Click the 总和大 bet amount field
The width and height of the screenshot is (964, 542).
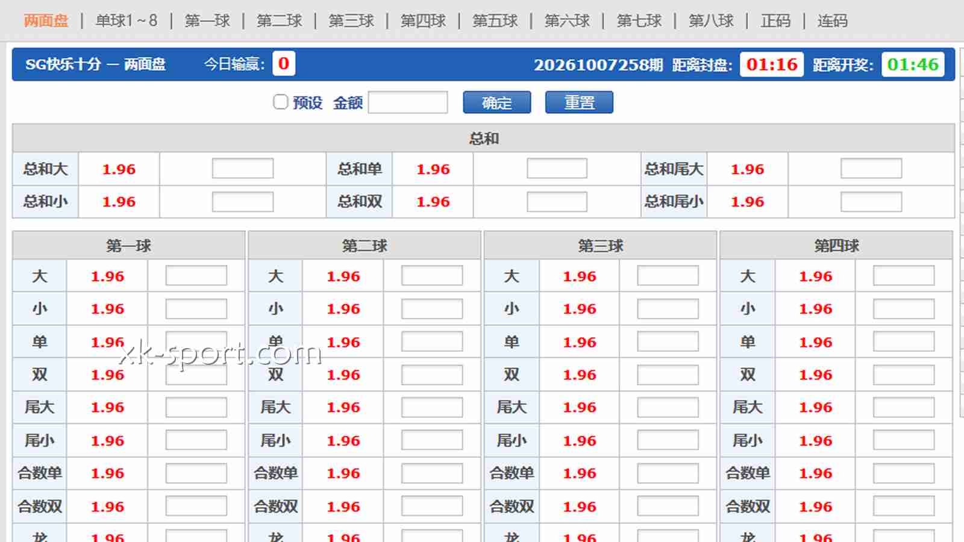(243, 169)
